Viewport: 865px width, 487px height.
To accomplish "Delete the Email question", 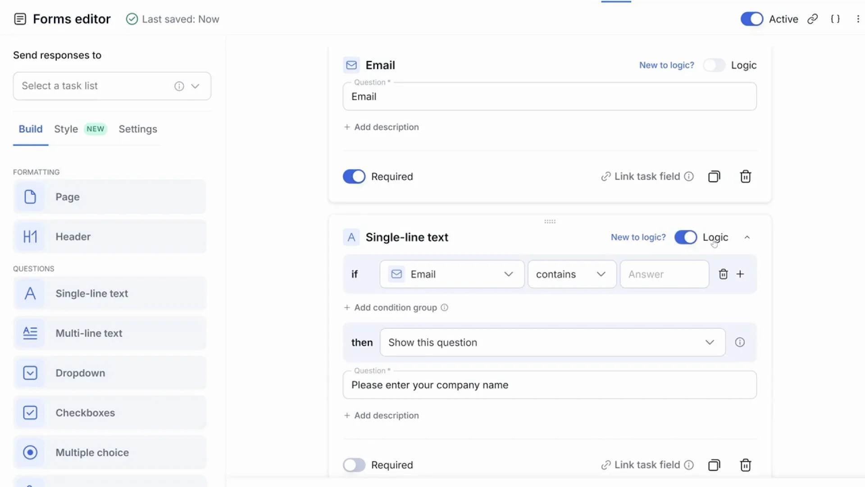I will [746, 176].
